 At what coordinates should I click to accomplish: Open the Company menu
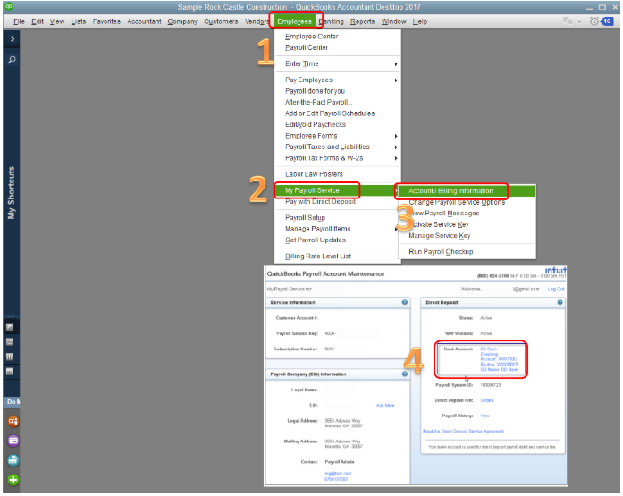point(182,21)
